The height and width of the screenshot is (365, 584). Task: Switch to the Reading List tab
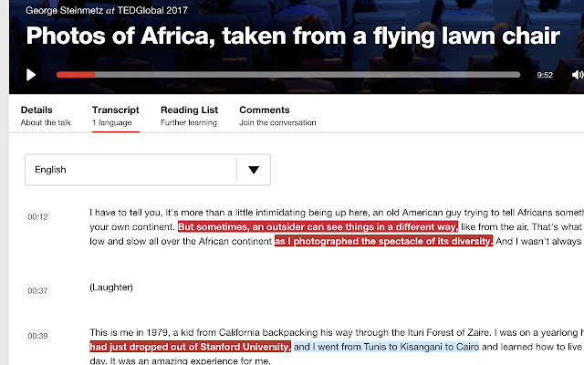[189, 116]
